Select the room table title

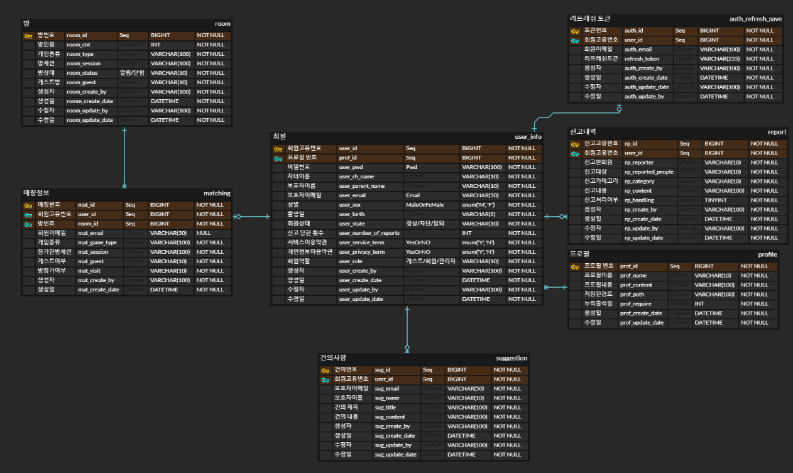[222, 23]
